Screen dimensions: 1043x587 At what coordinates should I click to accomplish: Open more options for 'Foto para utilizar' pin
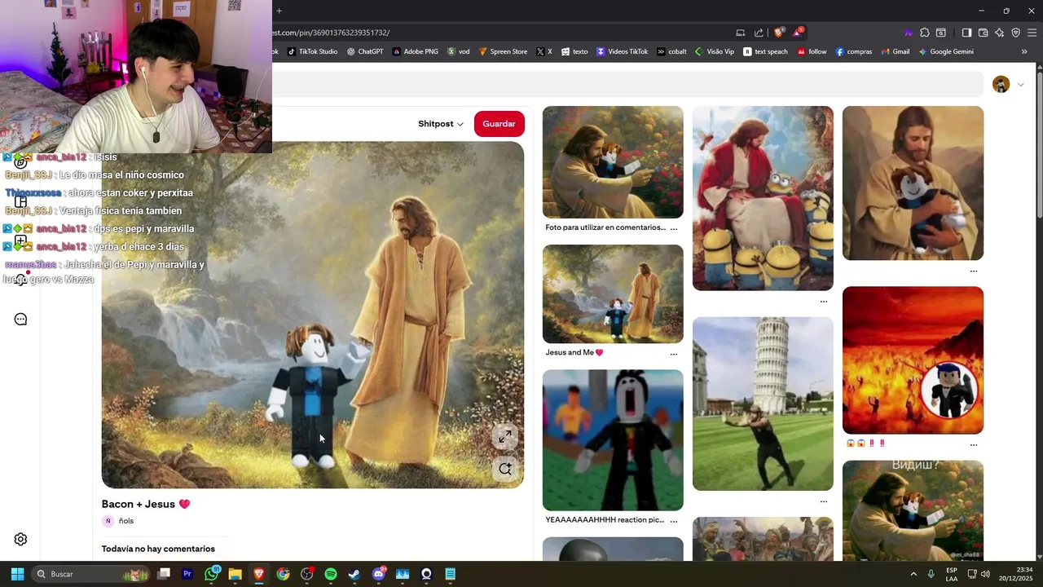pos(673,228)
